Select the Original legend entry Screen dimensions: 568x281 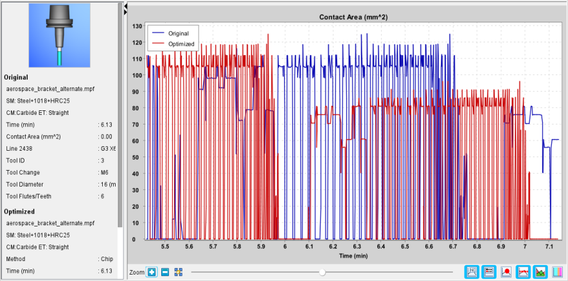[173, 33]
